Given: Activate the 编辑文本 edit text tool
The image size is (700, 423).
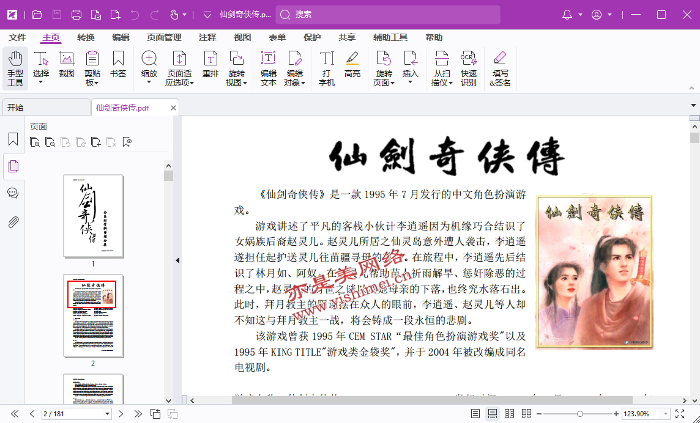Looking at the screenshot, I should coord(268,68).
